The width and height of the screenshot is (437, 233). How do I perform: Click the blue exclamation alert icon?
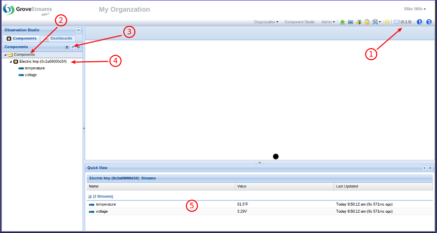(419, 22)
